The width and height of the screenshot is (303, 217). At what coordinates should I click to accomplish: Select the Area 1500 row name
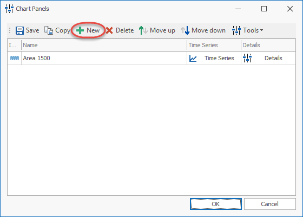tap(37, 58)
